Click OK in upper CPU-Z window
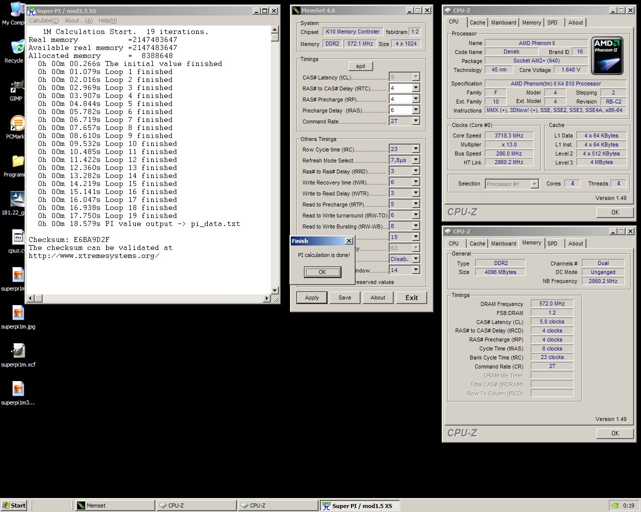Viewport: 641px width, 512px height. pos(615,212)
